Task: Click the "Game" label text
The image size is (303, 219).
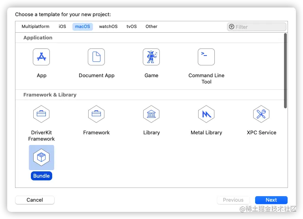Action: pos(151,76)
